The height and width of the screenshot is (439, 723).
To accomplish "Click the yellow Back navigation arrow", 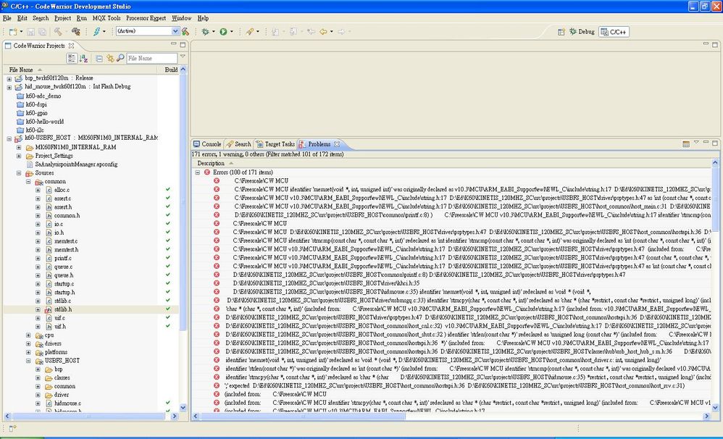I will (323, 31).
